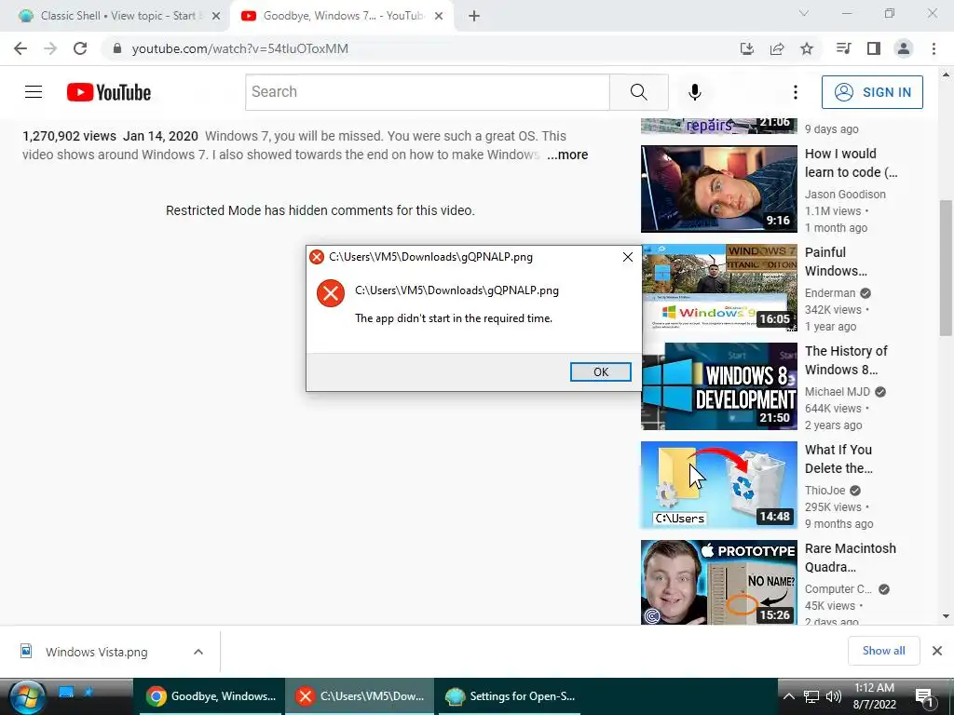The width and height of the screenshot is (954, 715).
Task: Show hidden system tray icons
Action: click(788, 696)
